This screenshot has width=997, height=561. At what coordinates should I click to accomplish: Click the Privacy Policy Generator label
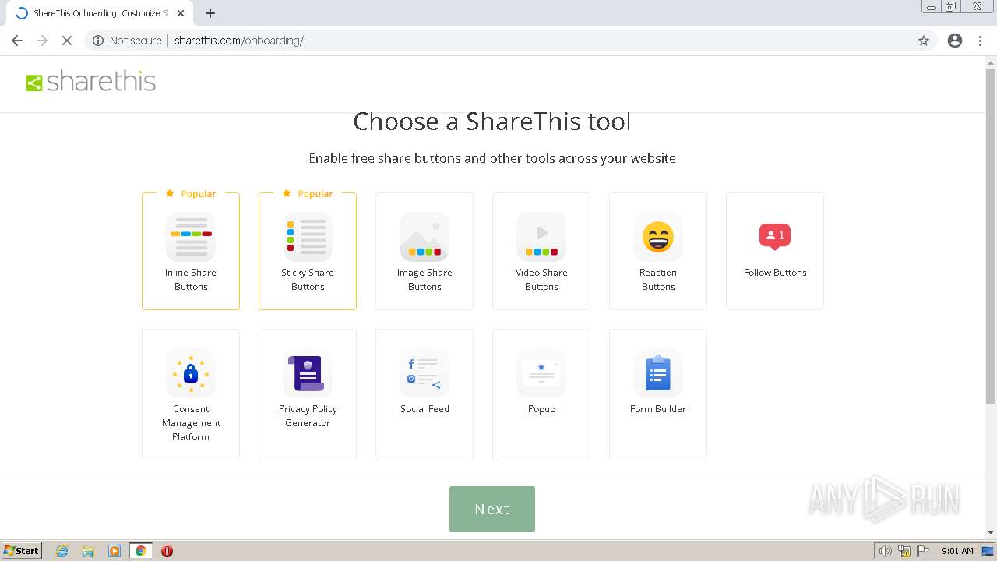pyautogui.click(x=308, y=416)
